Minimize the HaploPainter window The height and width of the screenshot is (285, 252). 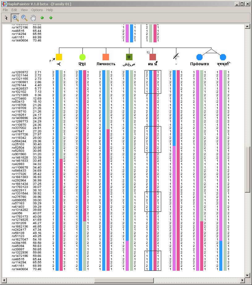tap(237, 4)
